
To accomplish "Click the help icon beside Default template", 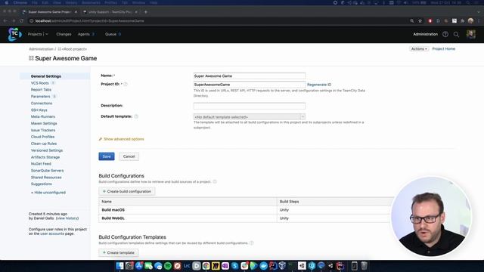I will [136, 116].
